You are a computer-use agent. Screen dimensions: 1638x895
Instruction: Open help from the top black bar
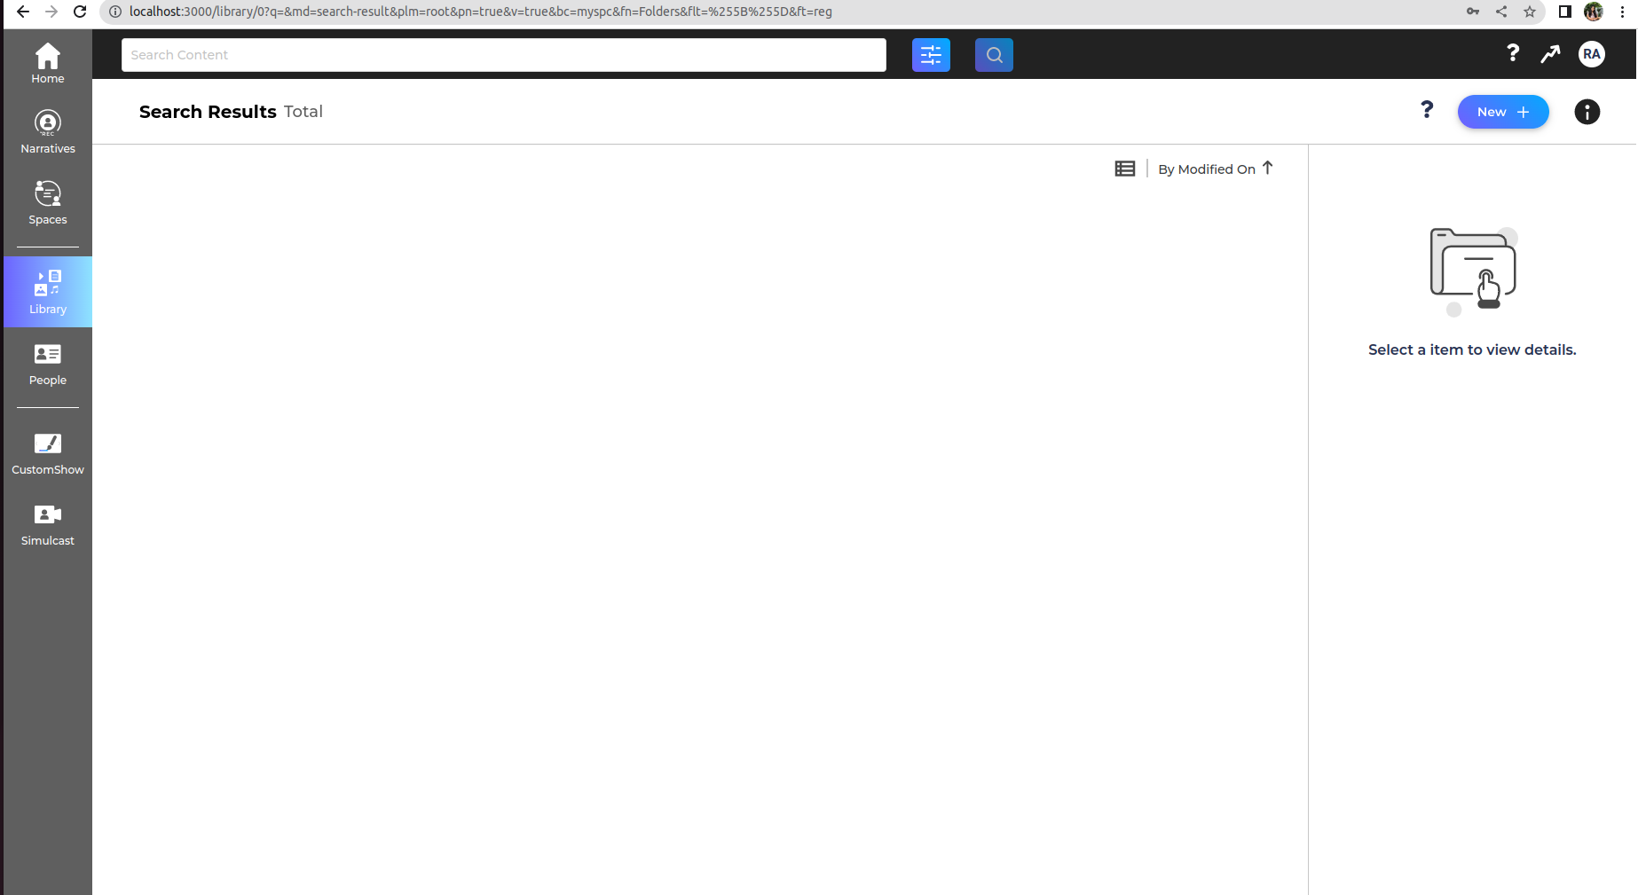[1513, 54]
